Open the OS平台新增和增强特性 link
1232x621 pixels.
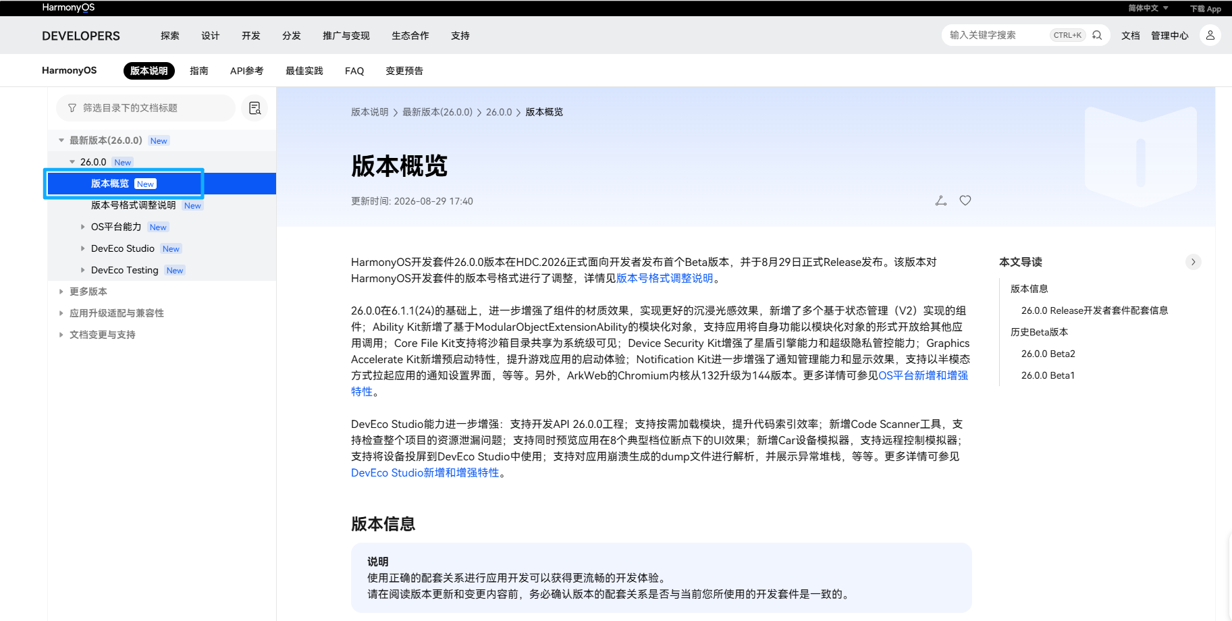[x=923, y=375]
